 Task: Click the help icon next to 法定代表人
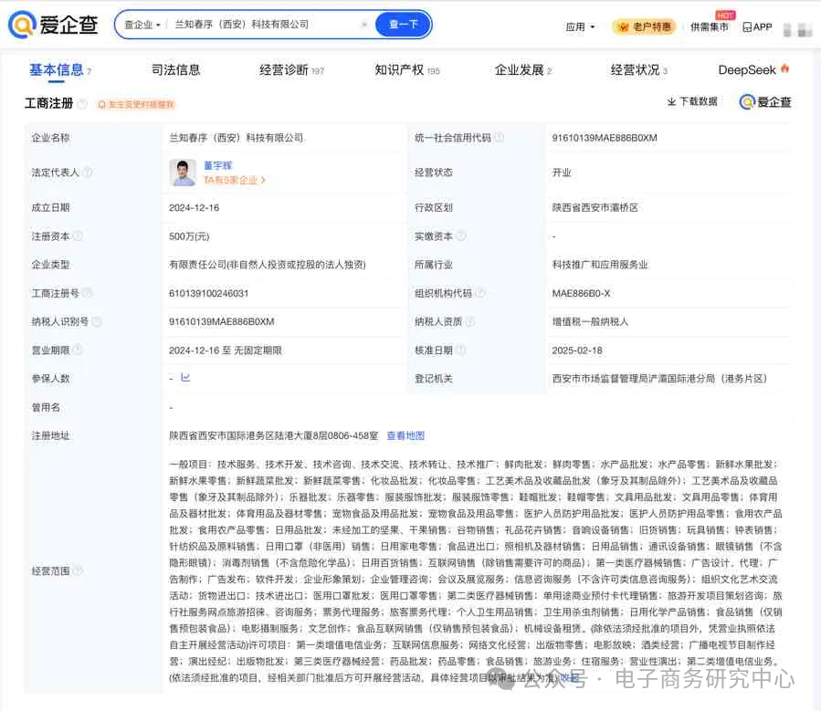pos(88,173)
